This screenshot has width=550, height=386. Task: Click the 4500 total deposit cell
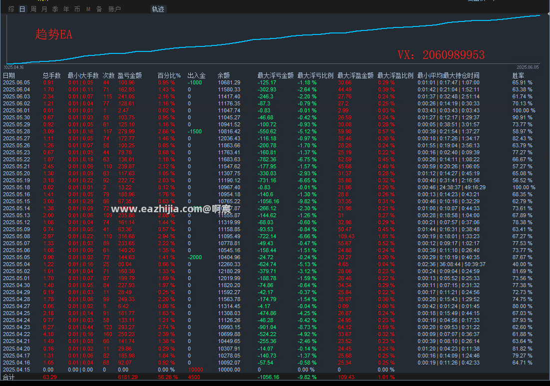pos(194,377)
